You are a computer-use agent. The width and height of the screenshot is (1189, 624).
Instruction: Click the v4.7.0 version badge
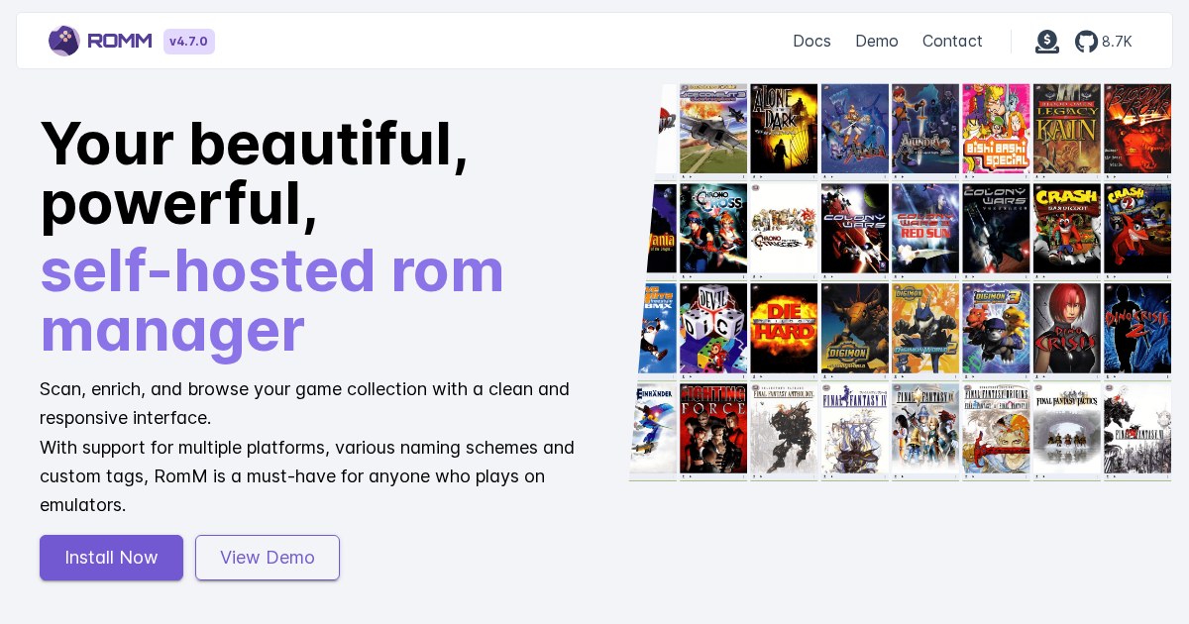click(x=189, y=42)
